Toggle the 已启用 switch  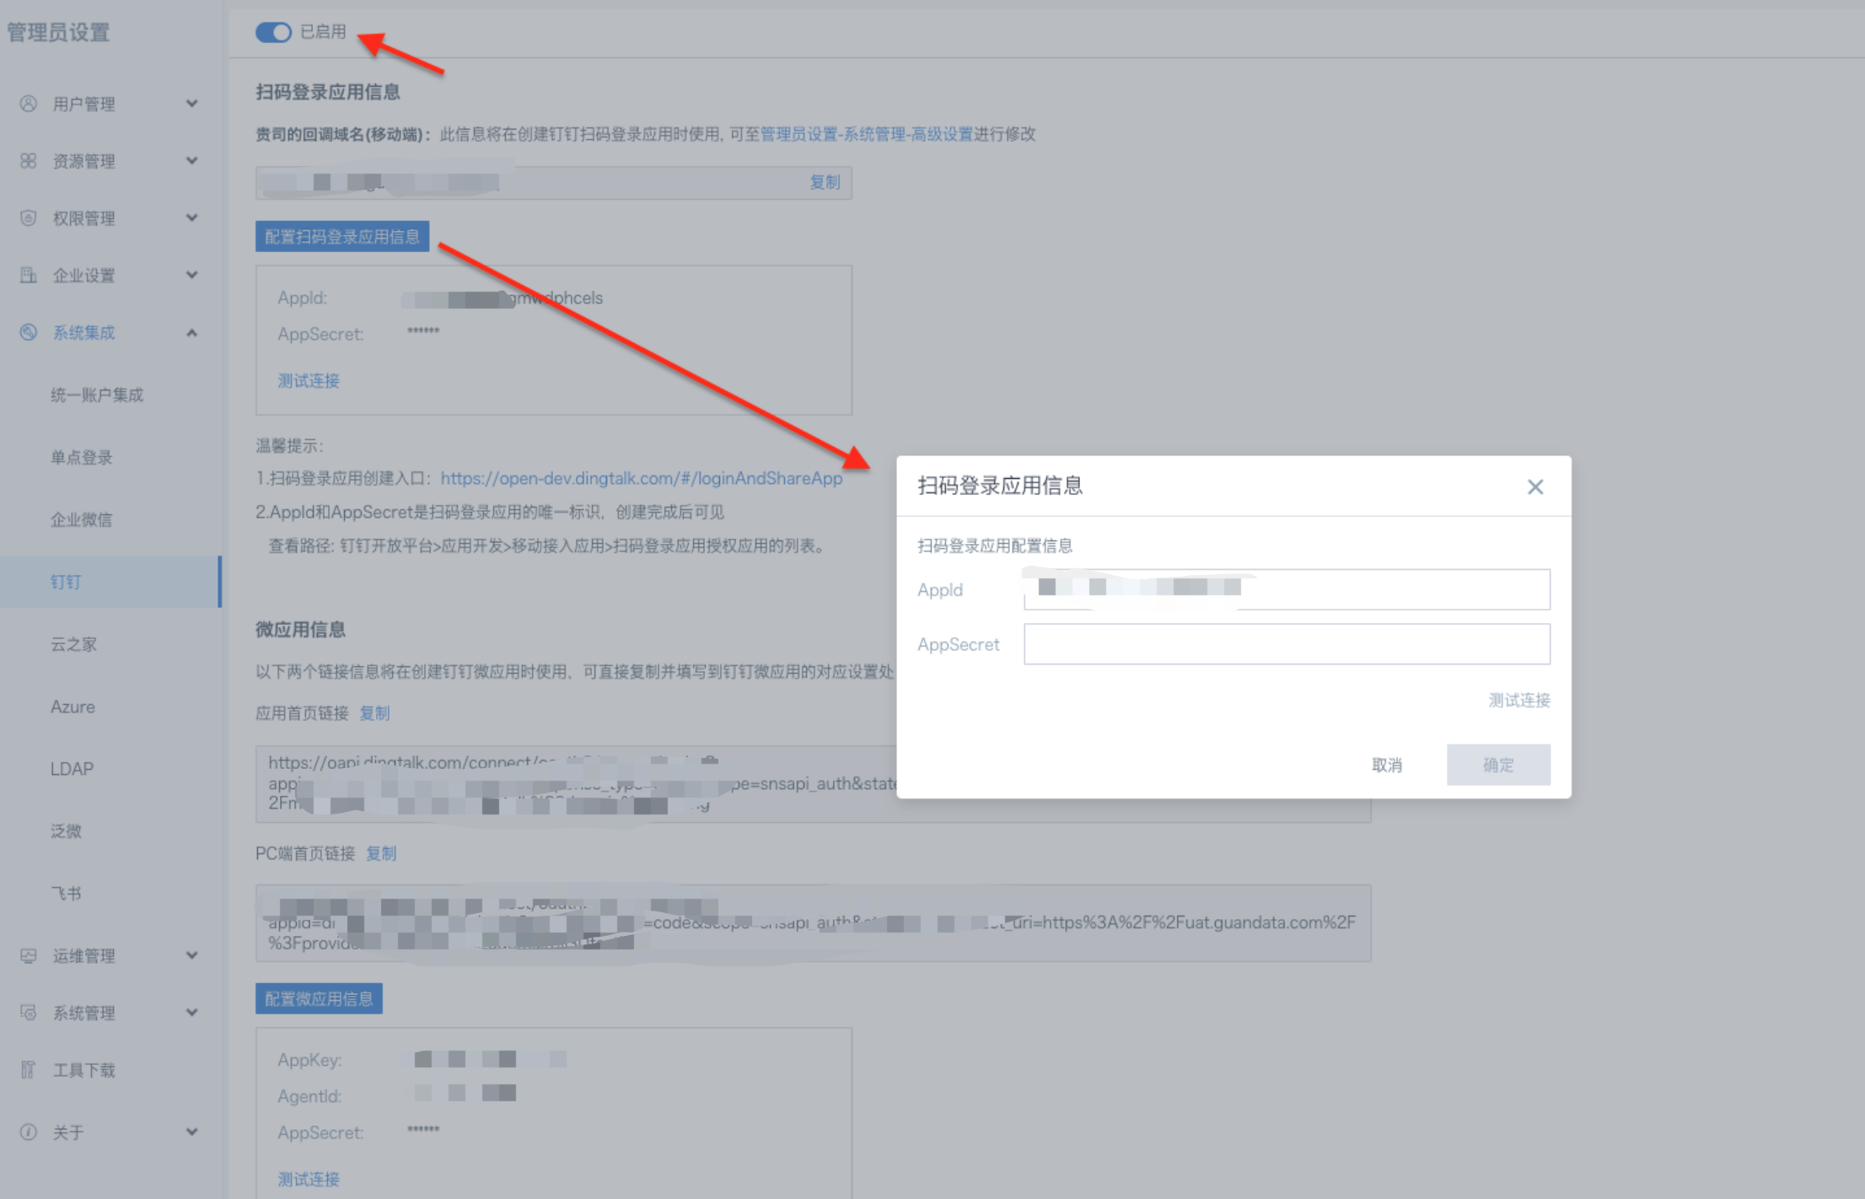tap(273, 32)
